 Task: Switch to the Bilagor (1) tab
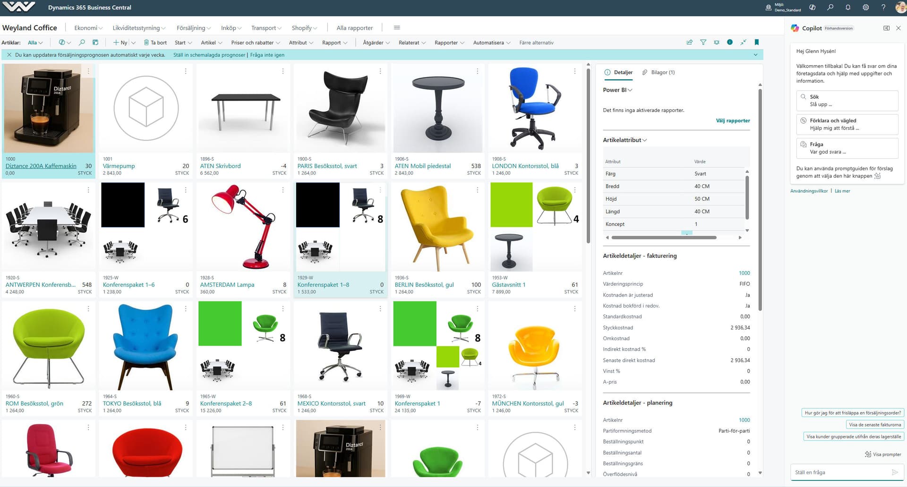pos(659,72)
